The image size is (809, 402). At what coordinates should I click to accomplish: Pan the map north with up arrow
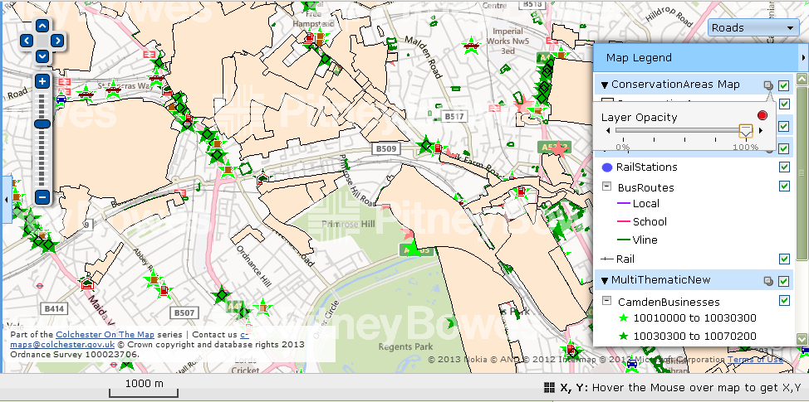tap(42, 25)
